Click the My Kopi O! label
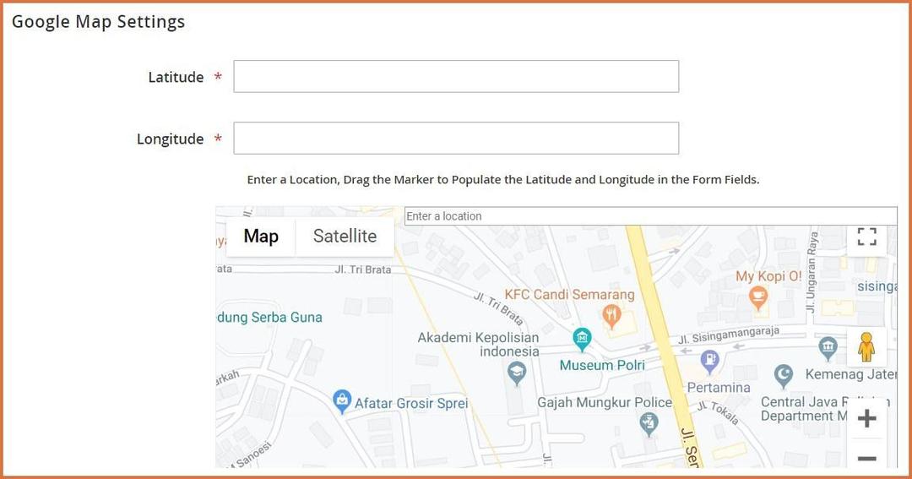This screenshot has width=912, height=479. click(x=768, y=276)
